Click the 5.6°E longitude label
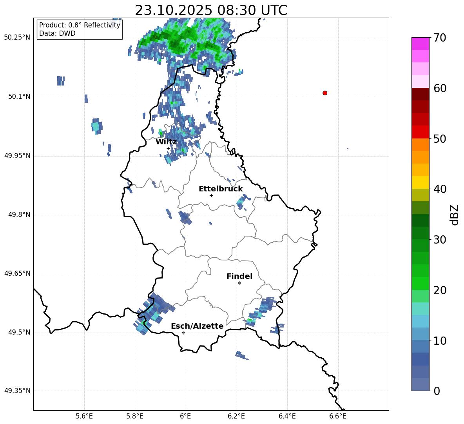 (x=84, y=416)
